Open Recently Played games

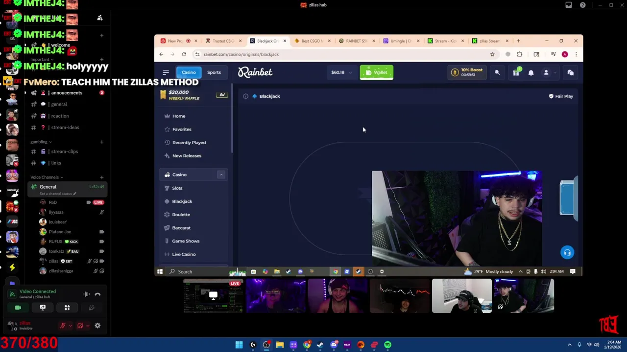(189, 143)
